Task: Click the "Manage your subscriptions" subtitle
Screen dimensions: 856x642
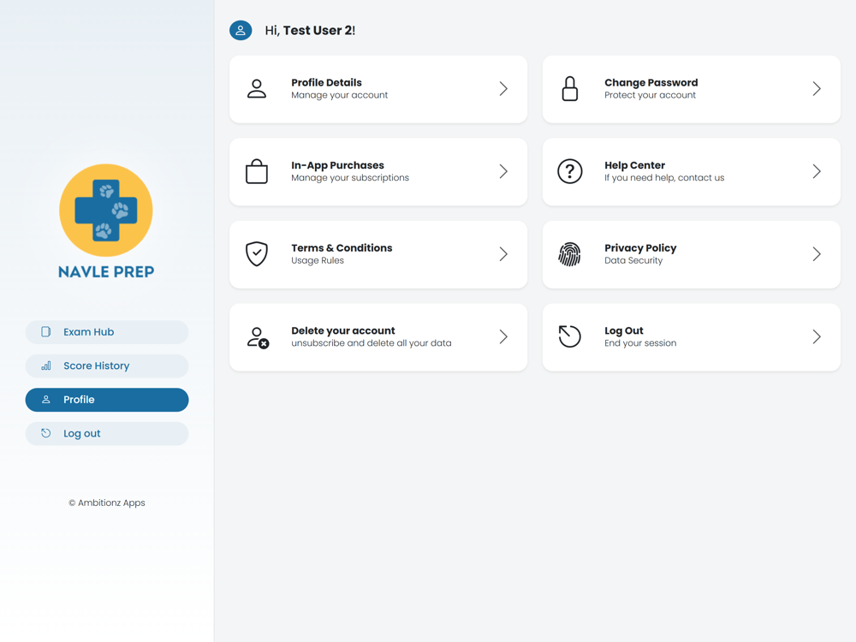Action: (x=350, y=178)
